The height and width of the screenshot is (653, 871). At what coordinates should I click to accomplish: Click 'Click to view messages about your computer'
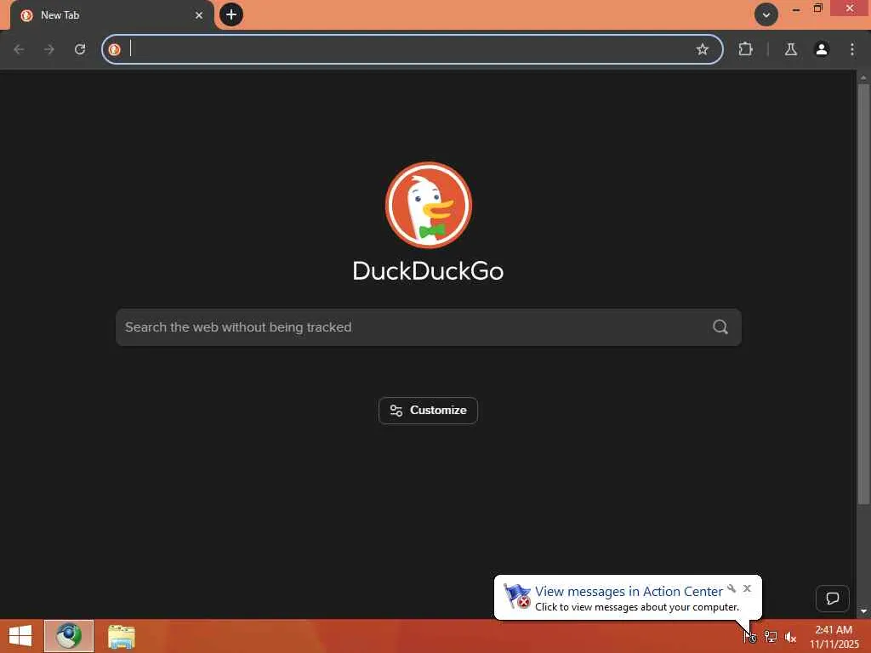pos(637,607)
